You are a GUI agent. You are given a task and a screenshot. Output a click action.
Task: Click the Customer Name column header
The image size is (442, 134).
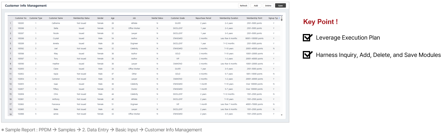pos(56,18)
